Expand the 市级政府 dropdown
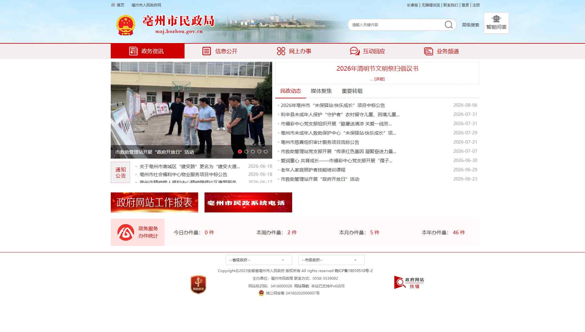The image size is (585, 332). [x=332, y=260]
